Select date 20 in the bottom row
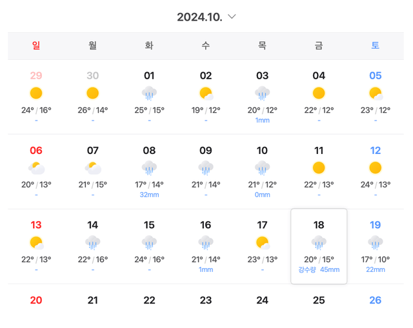Viewport: 413px width, 328px height. pos(36,300)
